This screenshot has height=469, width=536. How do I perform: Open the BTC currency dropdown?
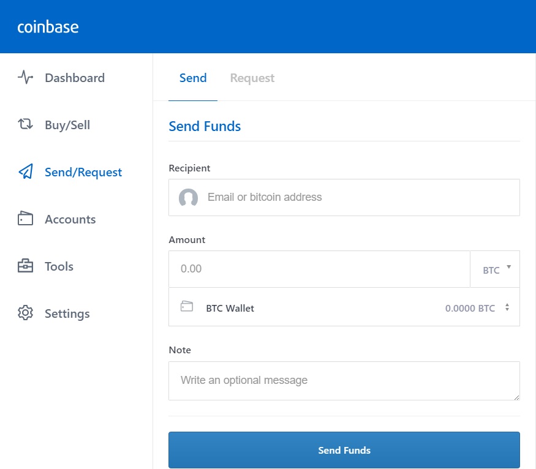click(x=495, y=269)
